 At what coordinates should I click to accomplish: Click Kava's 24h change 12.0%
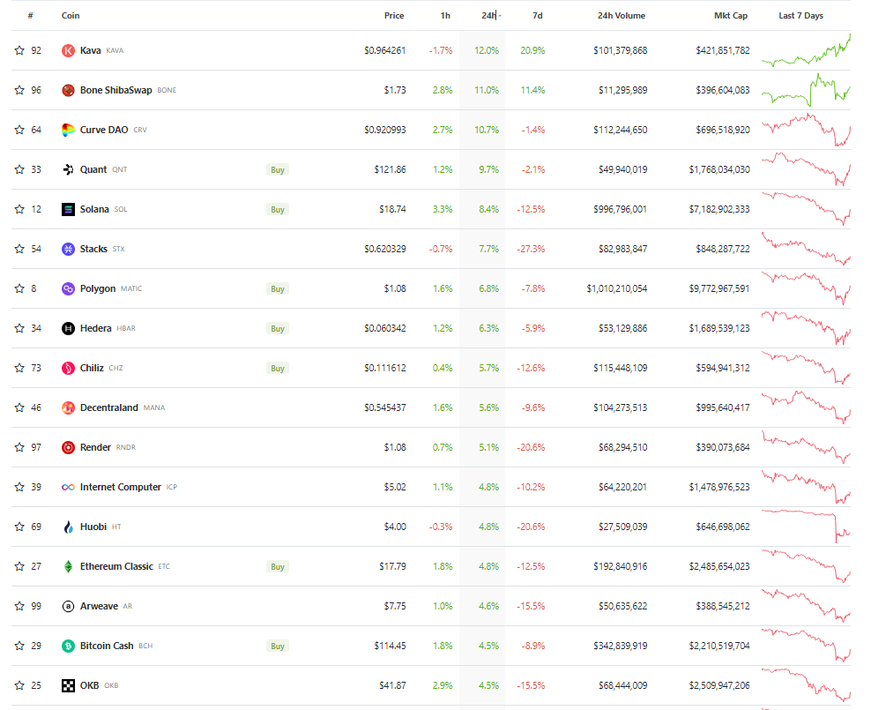[x=486, y=50]
